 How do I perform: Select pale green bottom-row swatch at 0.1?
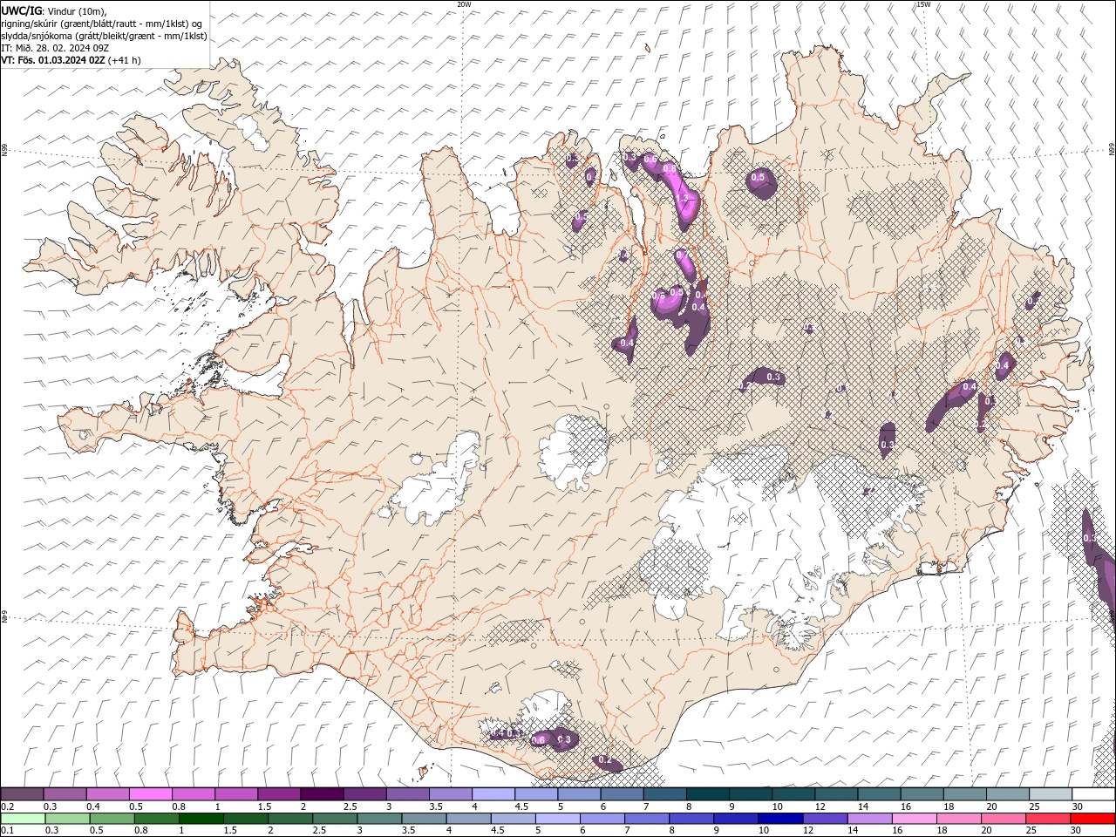click(23, 819)
